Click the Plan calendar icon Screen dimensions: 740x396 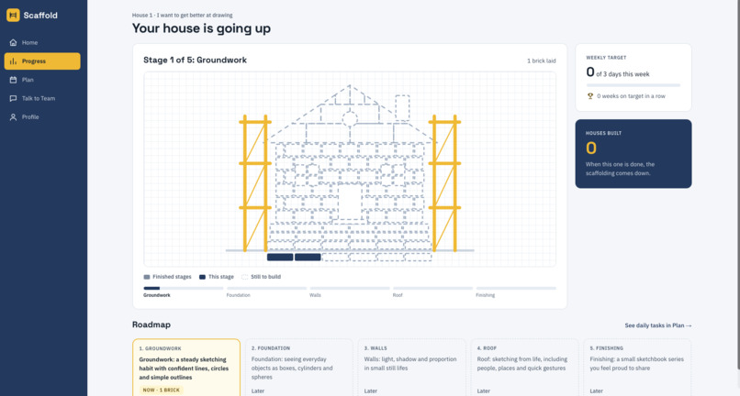(13, 80)
